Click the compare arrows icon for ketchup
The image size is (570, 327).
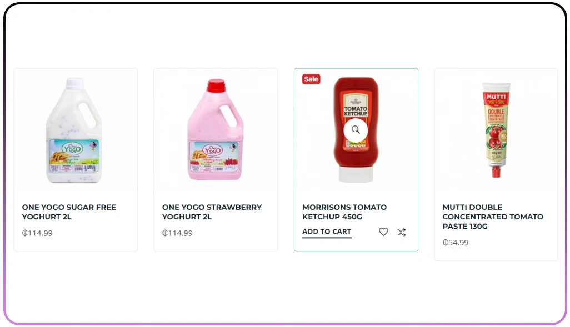[402, 232]
